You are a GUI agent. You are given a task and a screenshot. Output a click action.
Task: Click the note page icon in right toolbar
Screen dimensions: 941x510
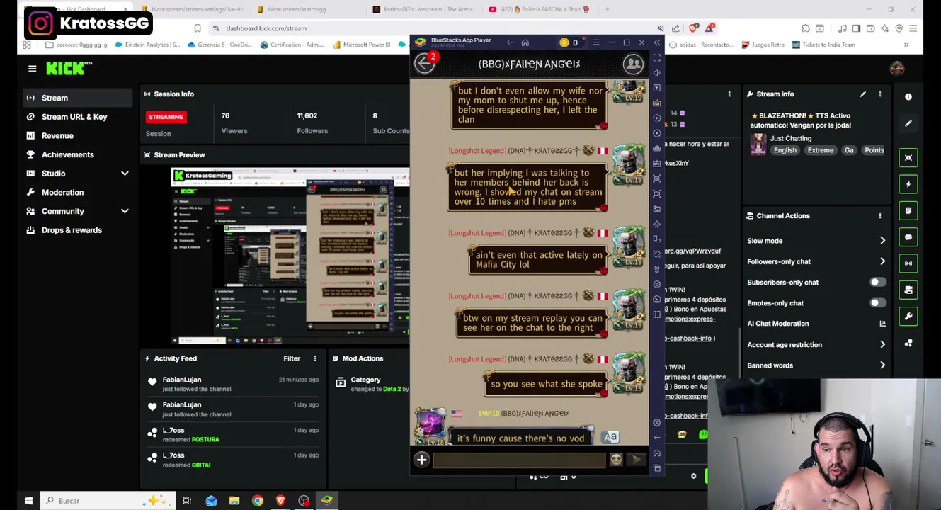tap(908, 210)
